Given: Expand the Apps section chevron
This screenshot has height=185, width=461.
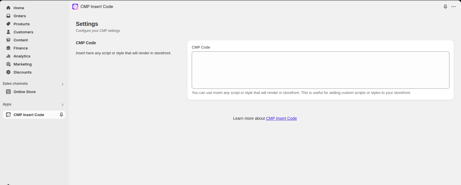Looking at the screenshot, I should [x=63, y=105].
